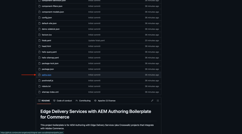Screen dimensions: 242x134
Task: Open the 'Update fstab.yaml' commit message
Action: 96,41
